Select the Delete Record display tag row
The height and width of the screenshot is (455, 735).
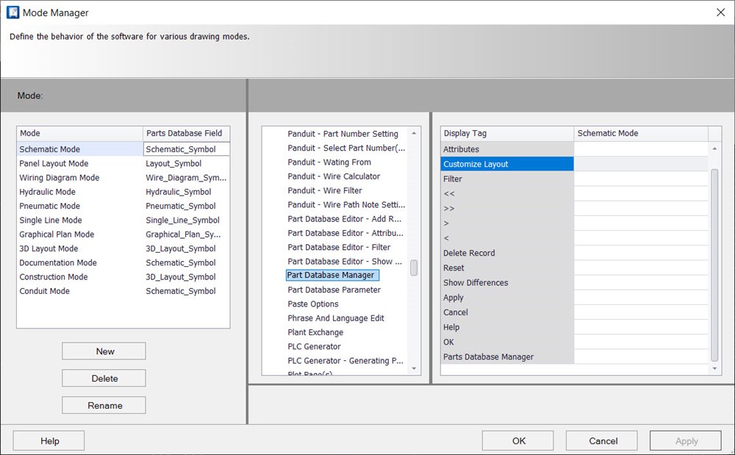tap(470, 253)
